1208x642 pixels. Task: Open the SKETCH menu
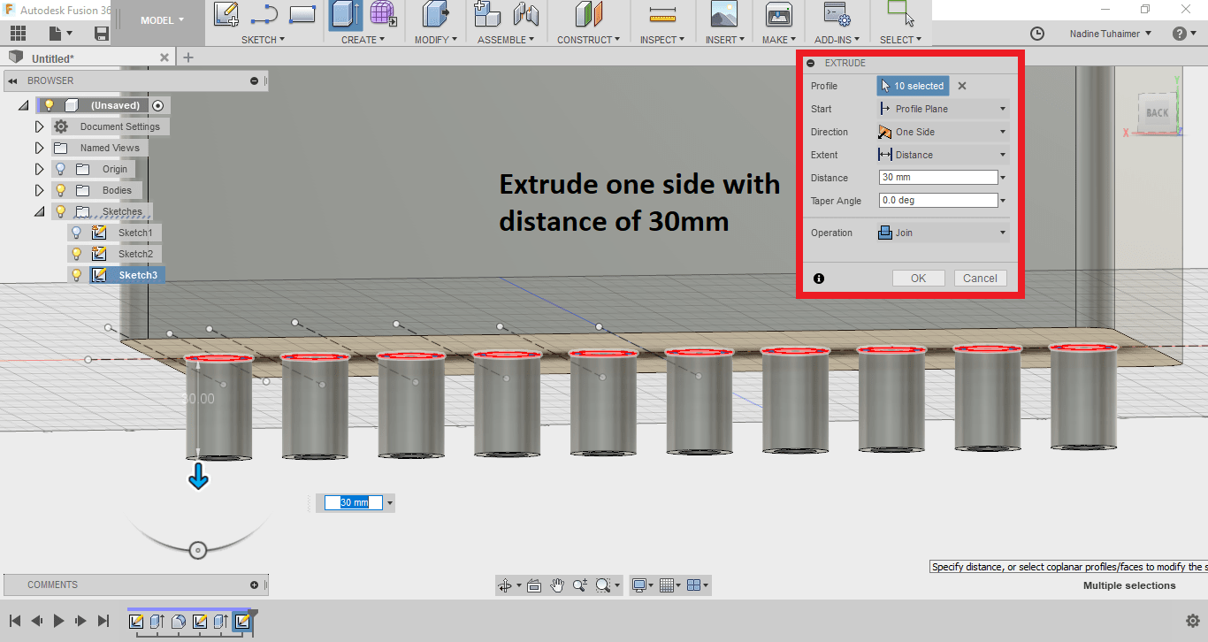pos(264,40)
